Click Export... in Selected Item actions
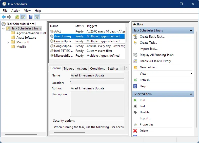 click(145, 118)
